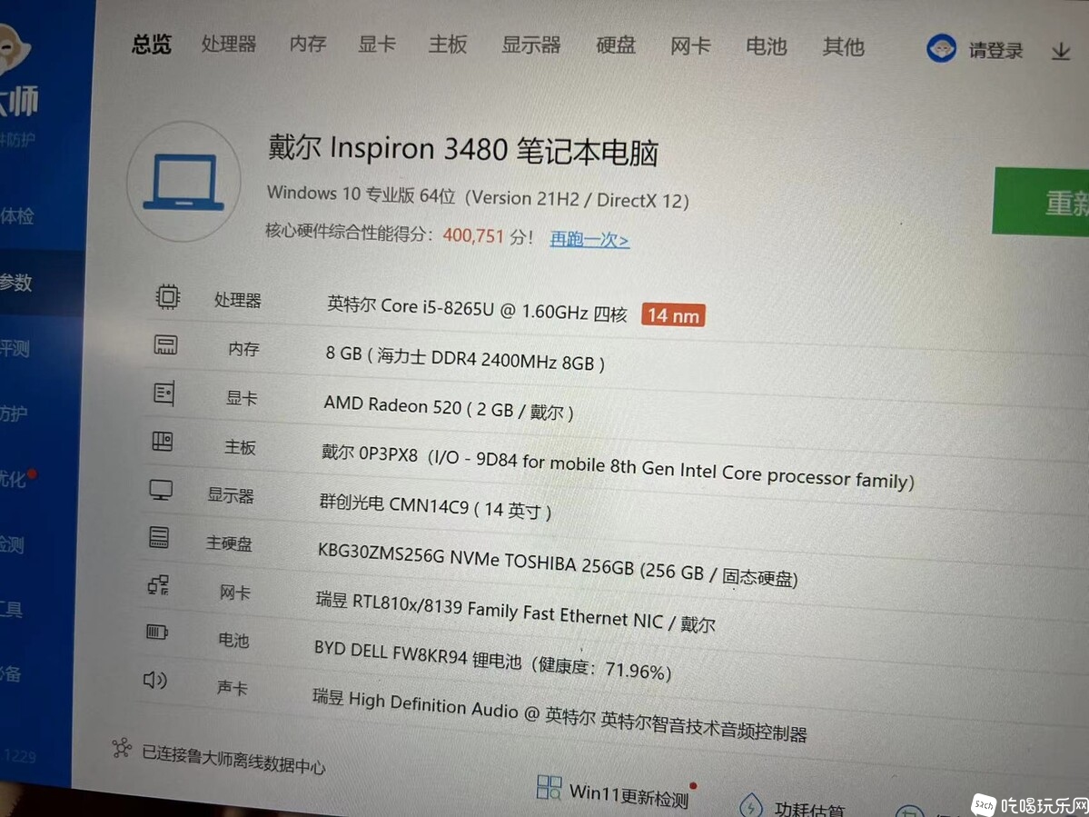The width and height of the screenshot is (1089, 817).
Task: Click the Windows 10 专业版 64位 version text
Action: (x=478, y=196)
